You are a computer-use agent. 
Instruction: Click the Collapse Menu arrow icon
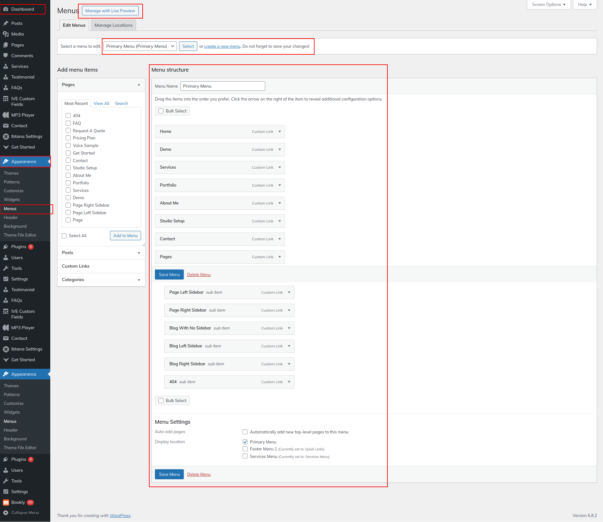[6, 513]
